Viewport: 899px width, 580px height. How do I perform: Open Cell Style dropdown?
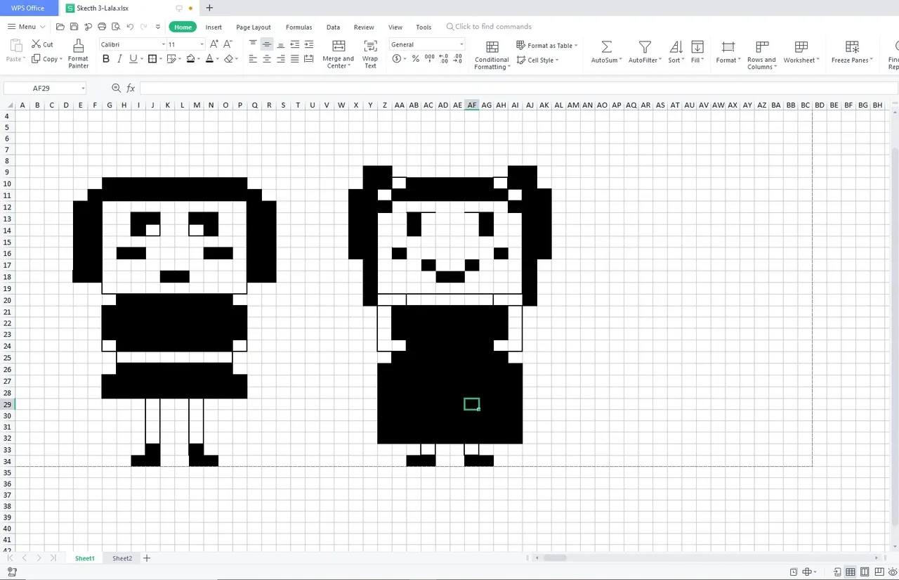538,60
